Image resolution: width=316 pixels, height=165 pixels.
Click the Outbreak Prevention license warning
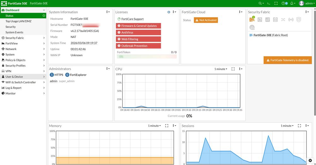pyautogui.click(x=138, y=46)
